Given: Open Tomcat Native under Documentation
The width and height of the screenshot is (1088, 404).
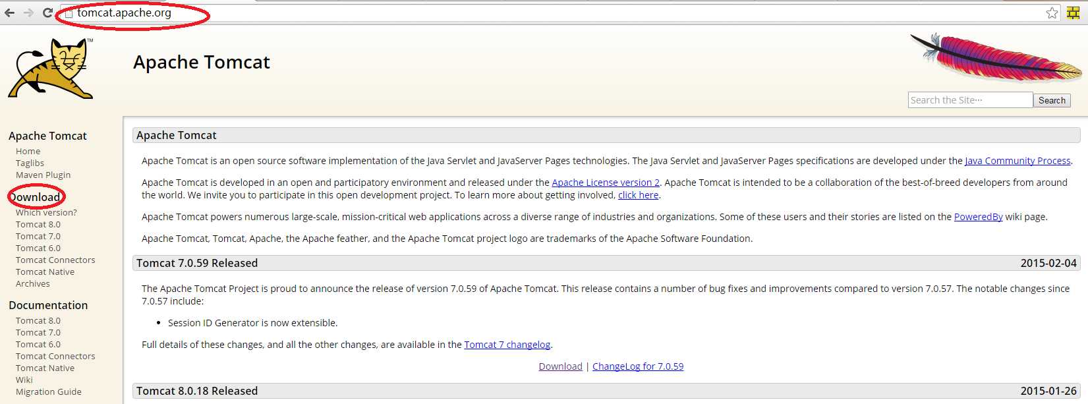Looking at the screenshot, I should pyautogui.click(x=45, y=368).
